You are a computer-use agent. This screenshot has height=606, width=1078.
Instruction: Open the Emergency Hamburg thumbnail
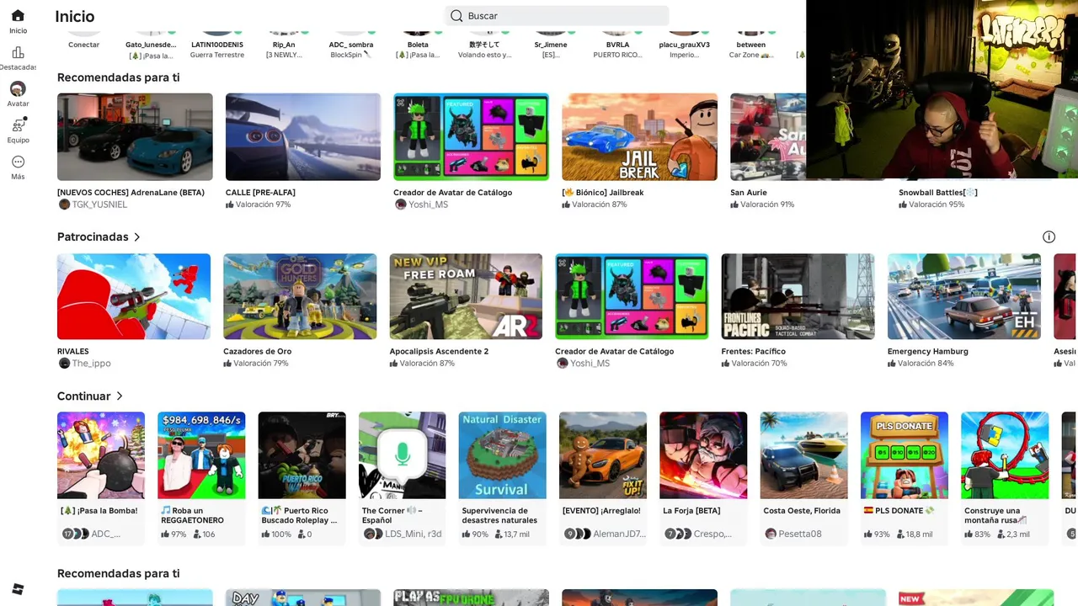tap(963, 296)
